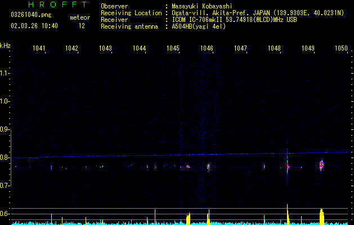Click the 1043 time axis label
Image resolution: width=354 pixels, height=225 pixels.
(x=105, y=48)
